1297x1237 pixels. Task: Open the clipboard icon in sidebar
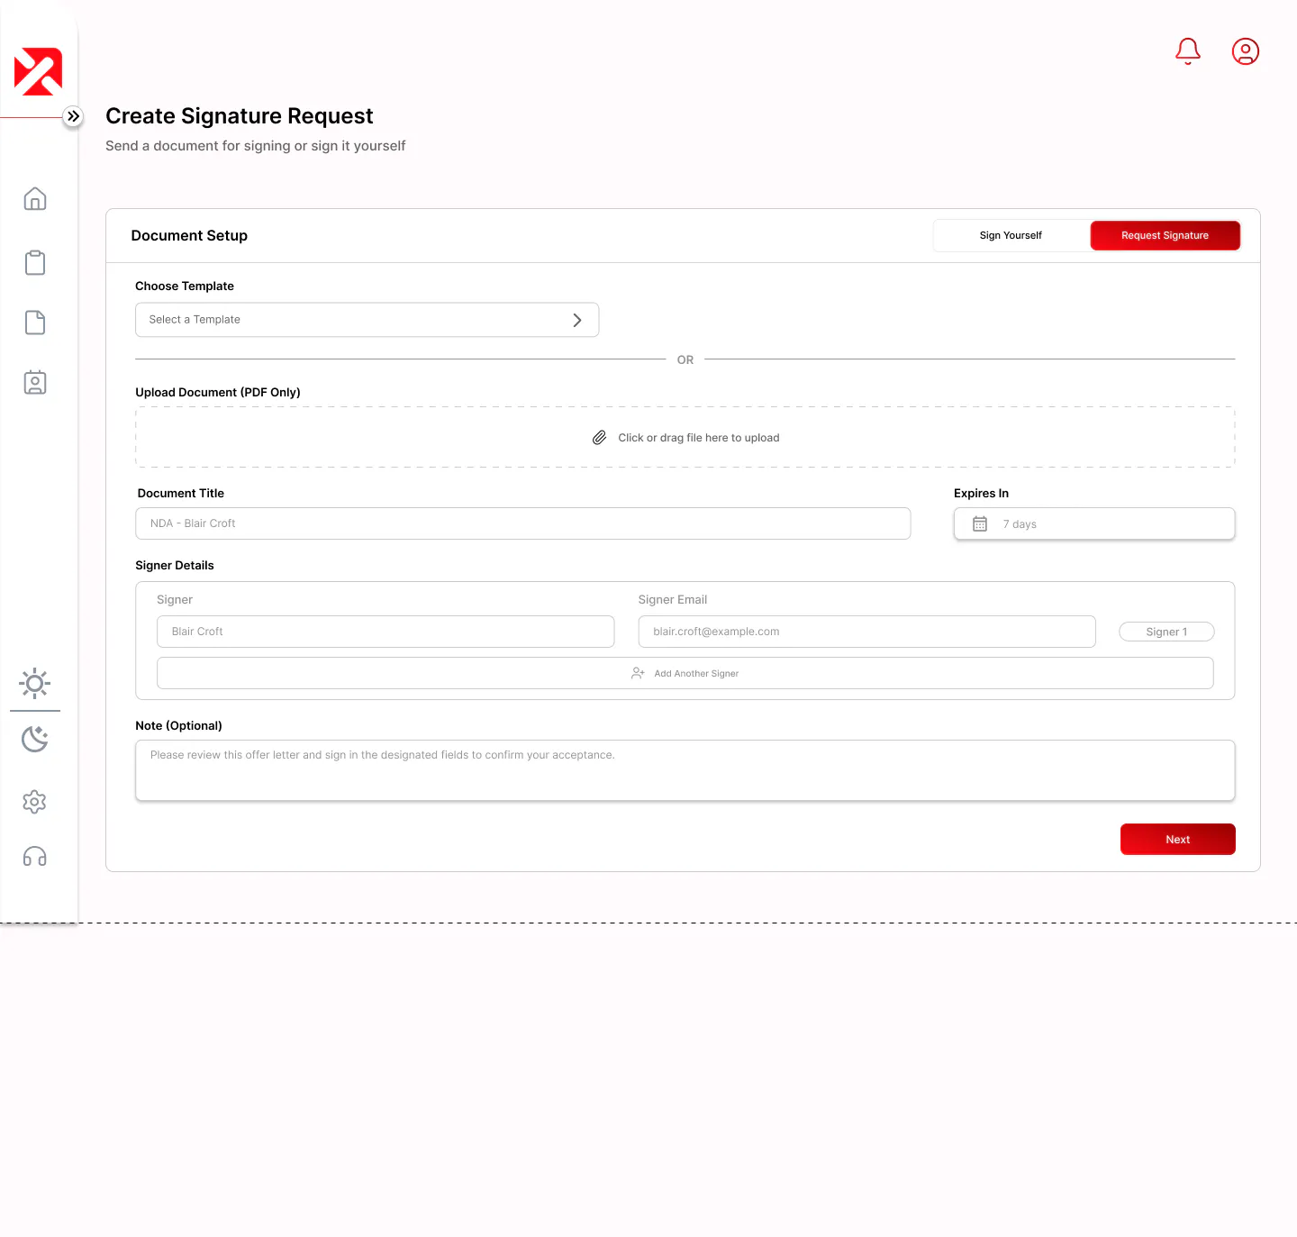coord(35,262)
